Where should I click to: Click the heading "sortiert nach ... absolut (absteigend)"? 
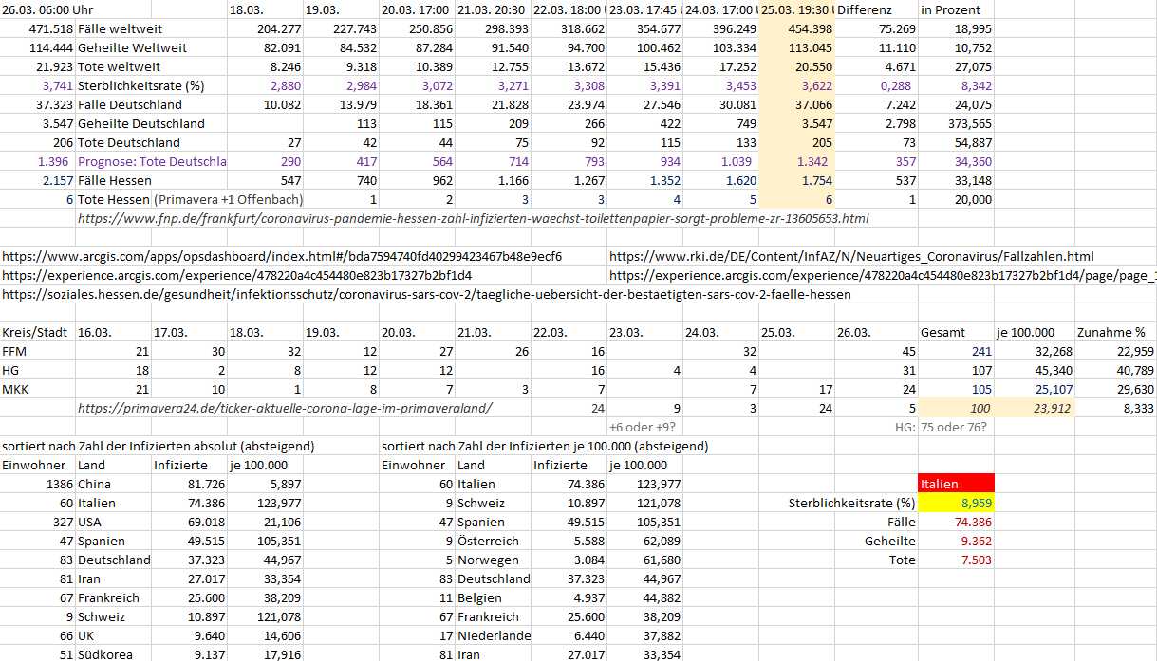[159, 446]
